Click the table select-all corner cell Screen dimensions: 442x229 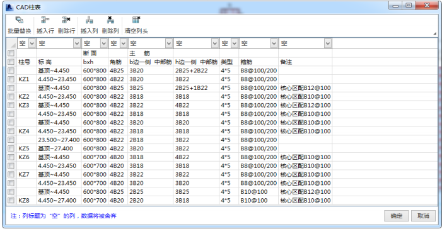pyautogui.click(x=11, y=43)
